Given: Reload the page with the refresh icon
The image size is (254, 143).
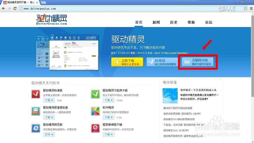Looking at the screenshot, I should click(15, 8).
